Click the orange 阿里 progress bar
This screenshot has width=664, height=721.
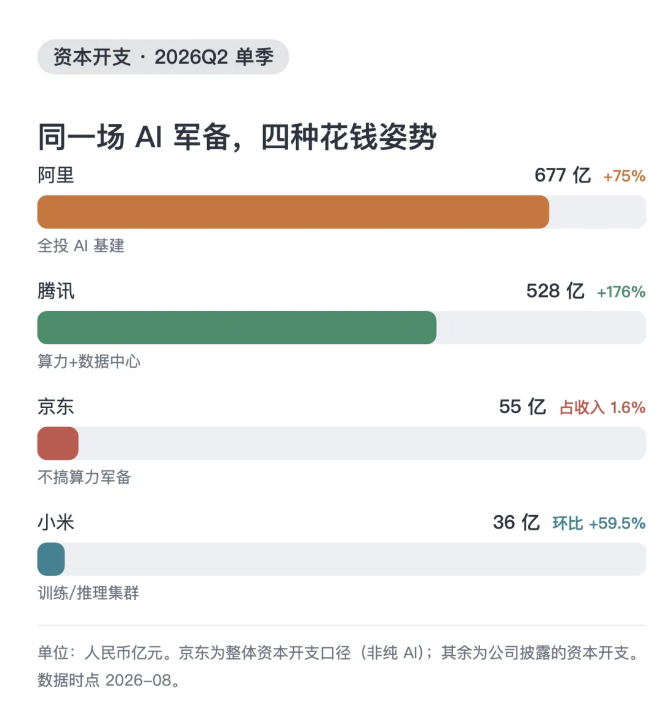293,212
